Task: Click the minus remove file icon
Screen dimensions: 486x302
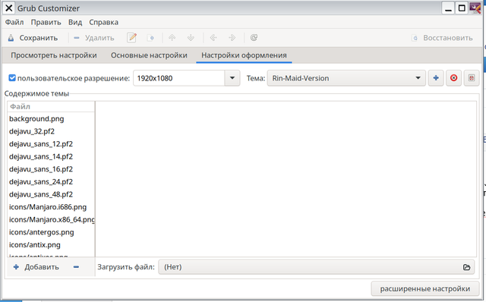Action: click(x=76, y=267)
